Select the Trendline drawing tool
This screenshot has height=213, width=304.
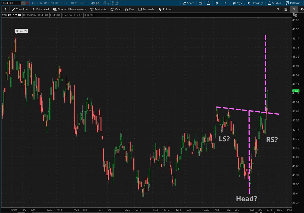(x=20, y=9)
